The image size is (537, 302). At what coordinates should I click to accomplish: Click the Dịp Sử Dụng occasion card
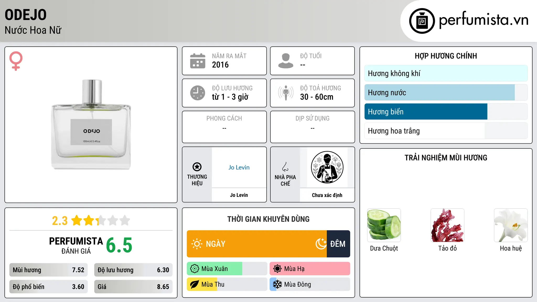pyautogui.click(x=313, y=127)
